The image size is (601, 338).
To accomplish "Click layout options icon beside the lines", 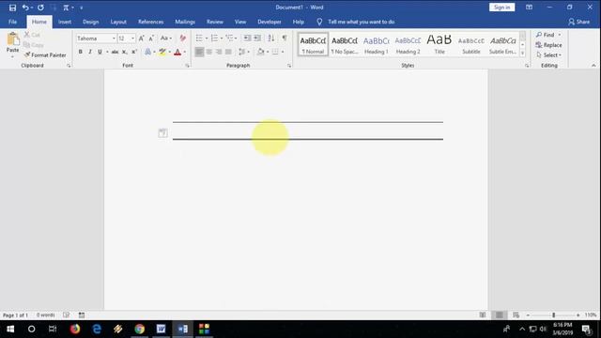I will (x=162, y=133).
